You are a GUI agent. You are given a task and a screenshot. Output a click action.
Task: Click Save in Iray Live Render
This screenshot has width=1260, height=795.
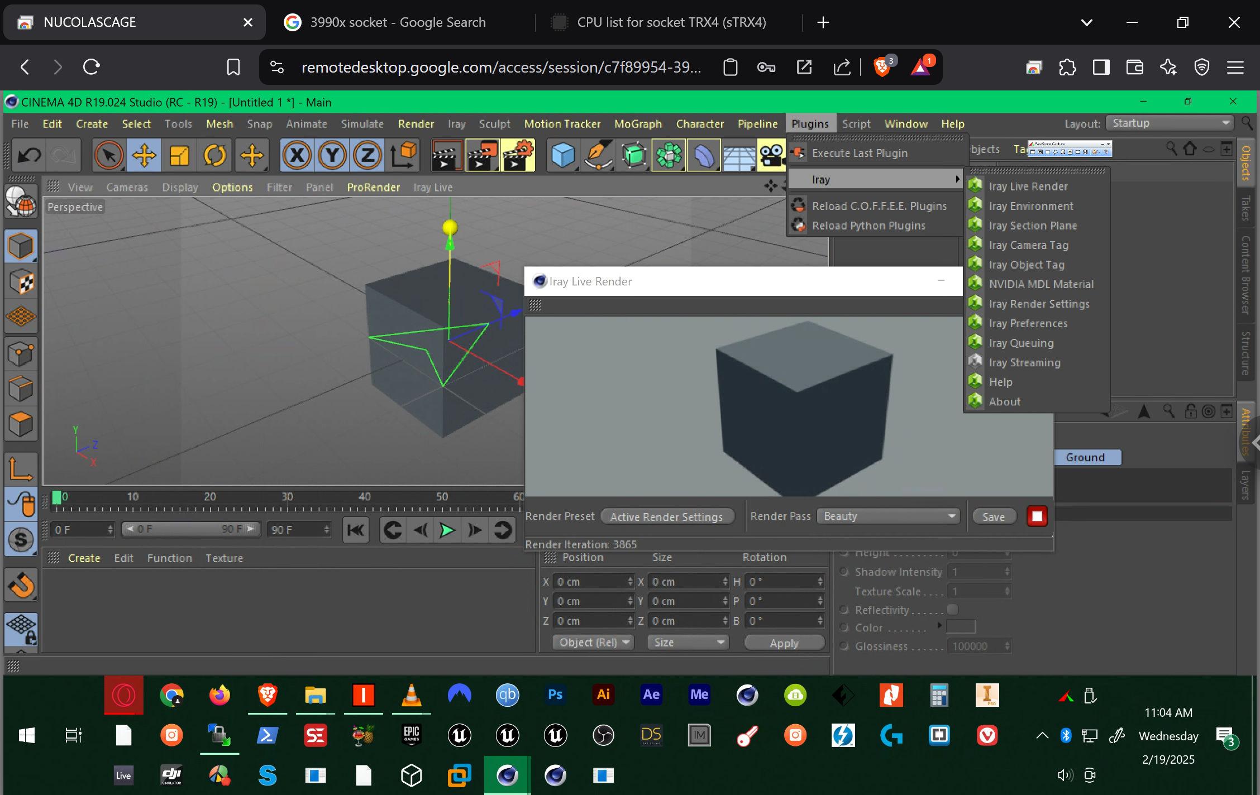(994, 517)
